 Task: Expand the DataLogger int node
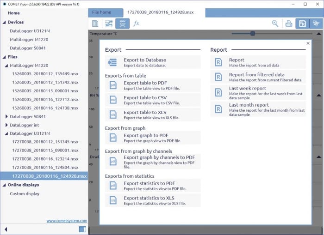pyautogui.click(x=6, y=125)
